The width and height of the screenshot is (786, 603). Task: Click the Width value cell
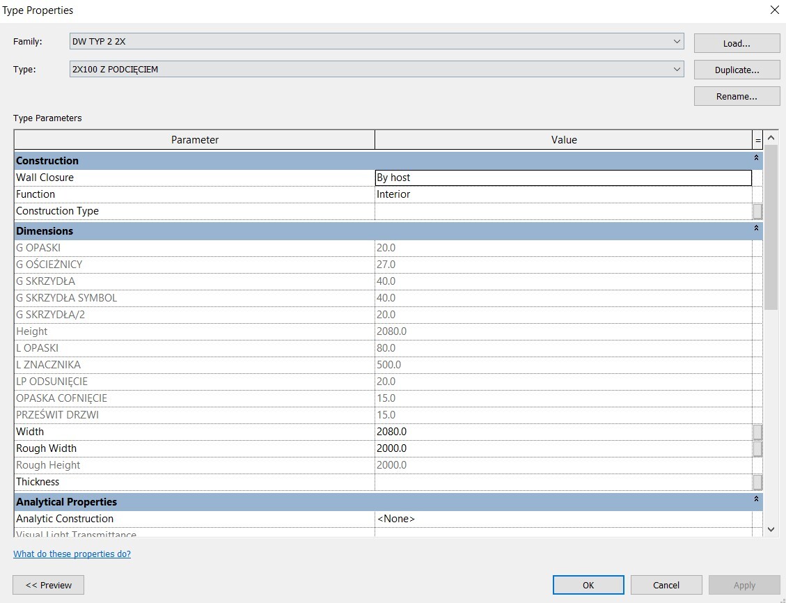[563, 432]
